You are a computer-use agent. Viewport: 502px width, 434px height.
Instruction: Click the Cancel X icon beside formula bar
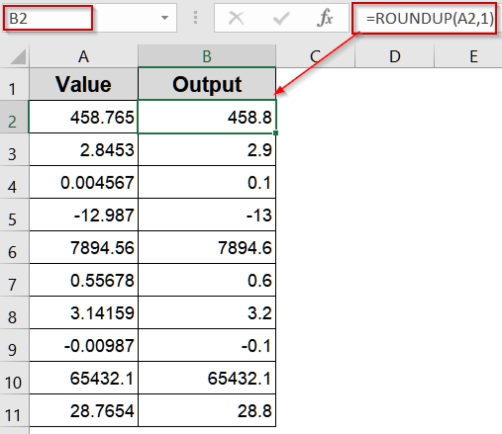coord(236,18)
